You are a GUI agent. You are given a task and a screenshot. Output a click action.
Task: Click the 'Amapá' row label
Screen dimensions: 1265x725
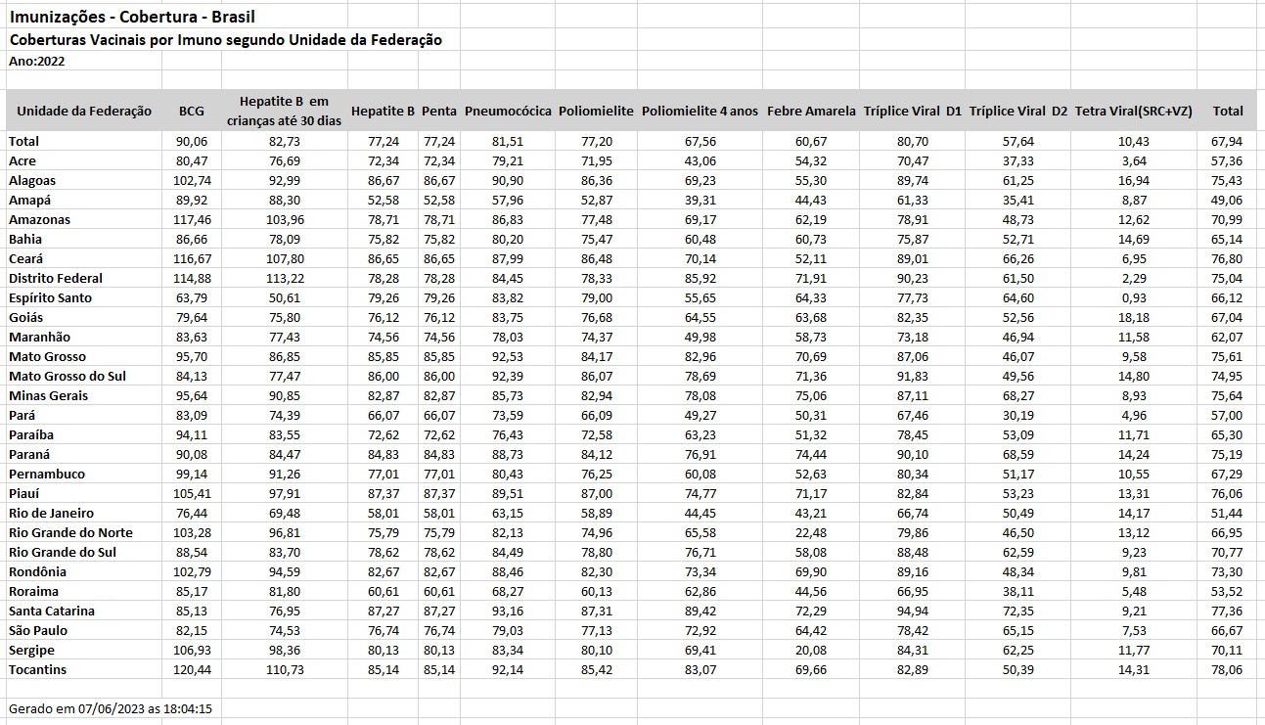[29, 200]
